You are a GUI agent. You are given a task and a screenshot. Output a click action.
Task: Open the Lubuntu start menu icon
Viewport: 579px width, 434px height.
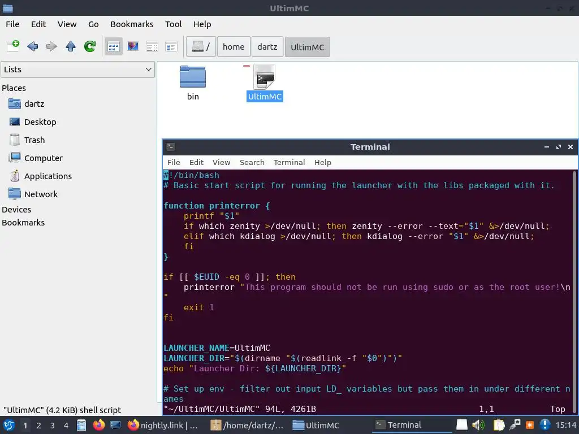(9, 425)
